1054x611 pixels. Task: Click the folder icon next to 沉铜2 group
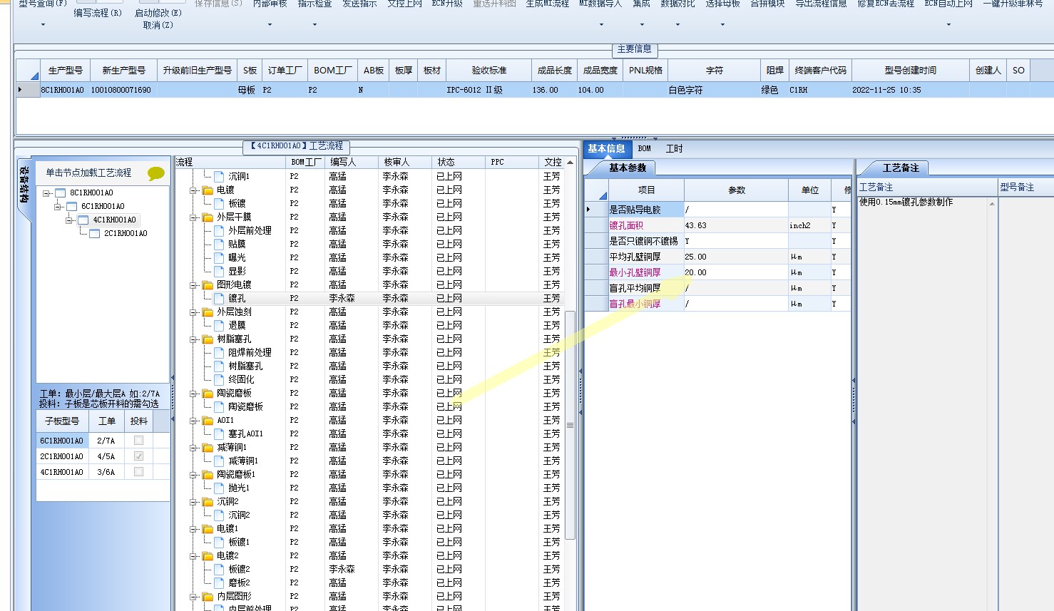coord(208,501)
